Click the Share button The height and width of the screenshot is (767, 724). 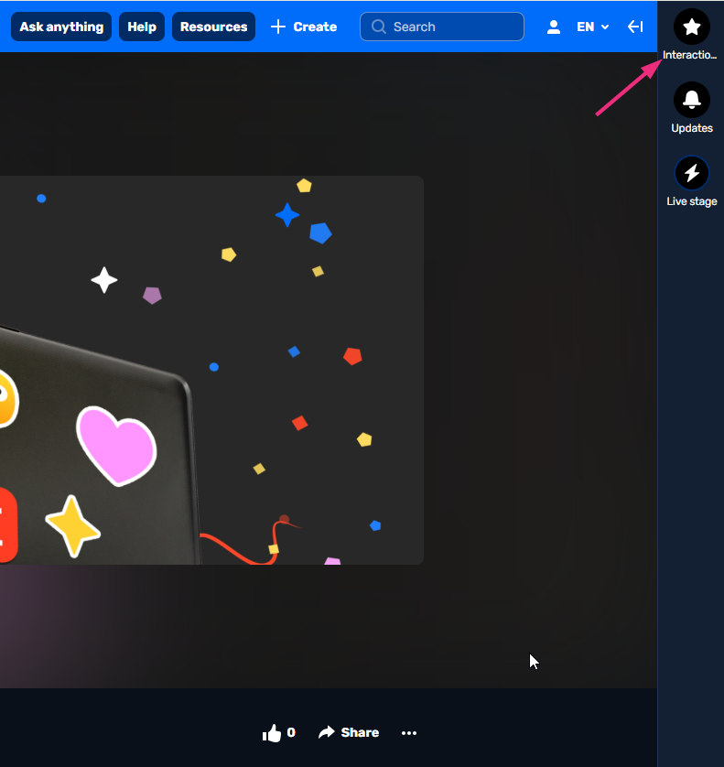(x=349, y=732)
